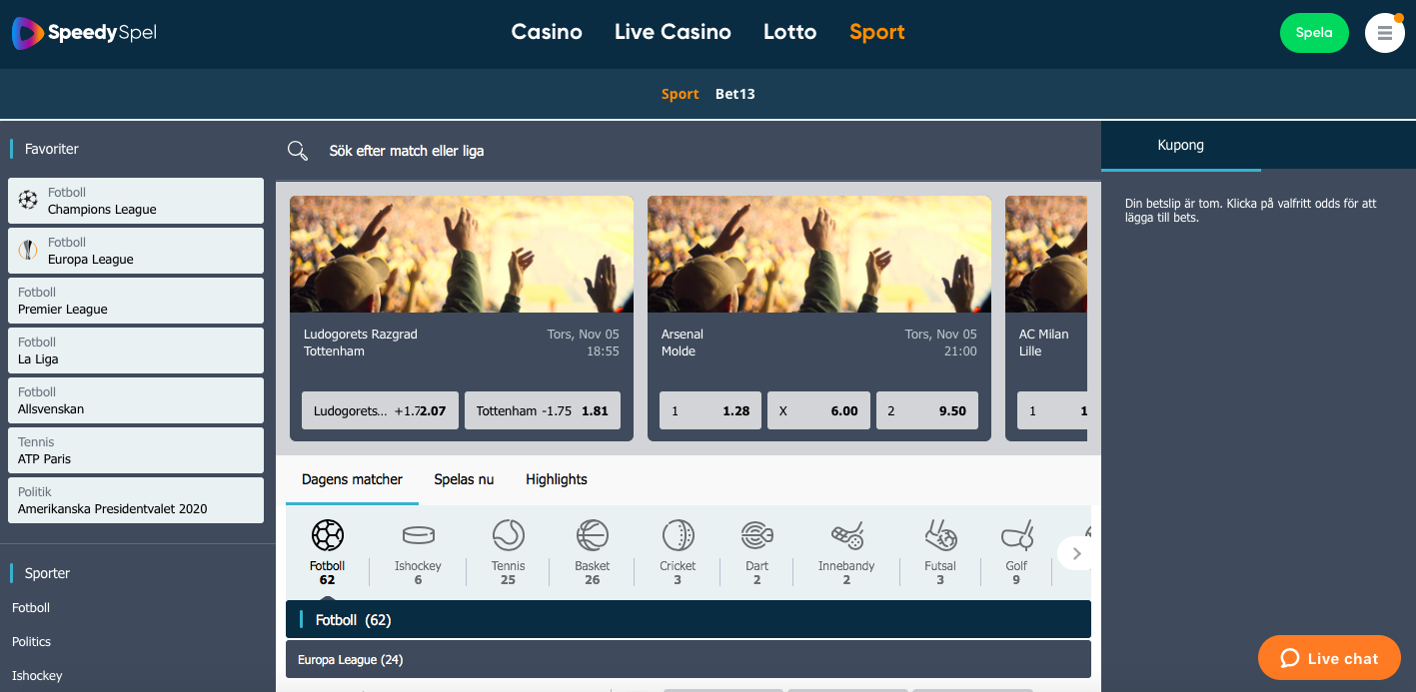Select the Dart sport icon

point(756,534)
